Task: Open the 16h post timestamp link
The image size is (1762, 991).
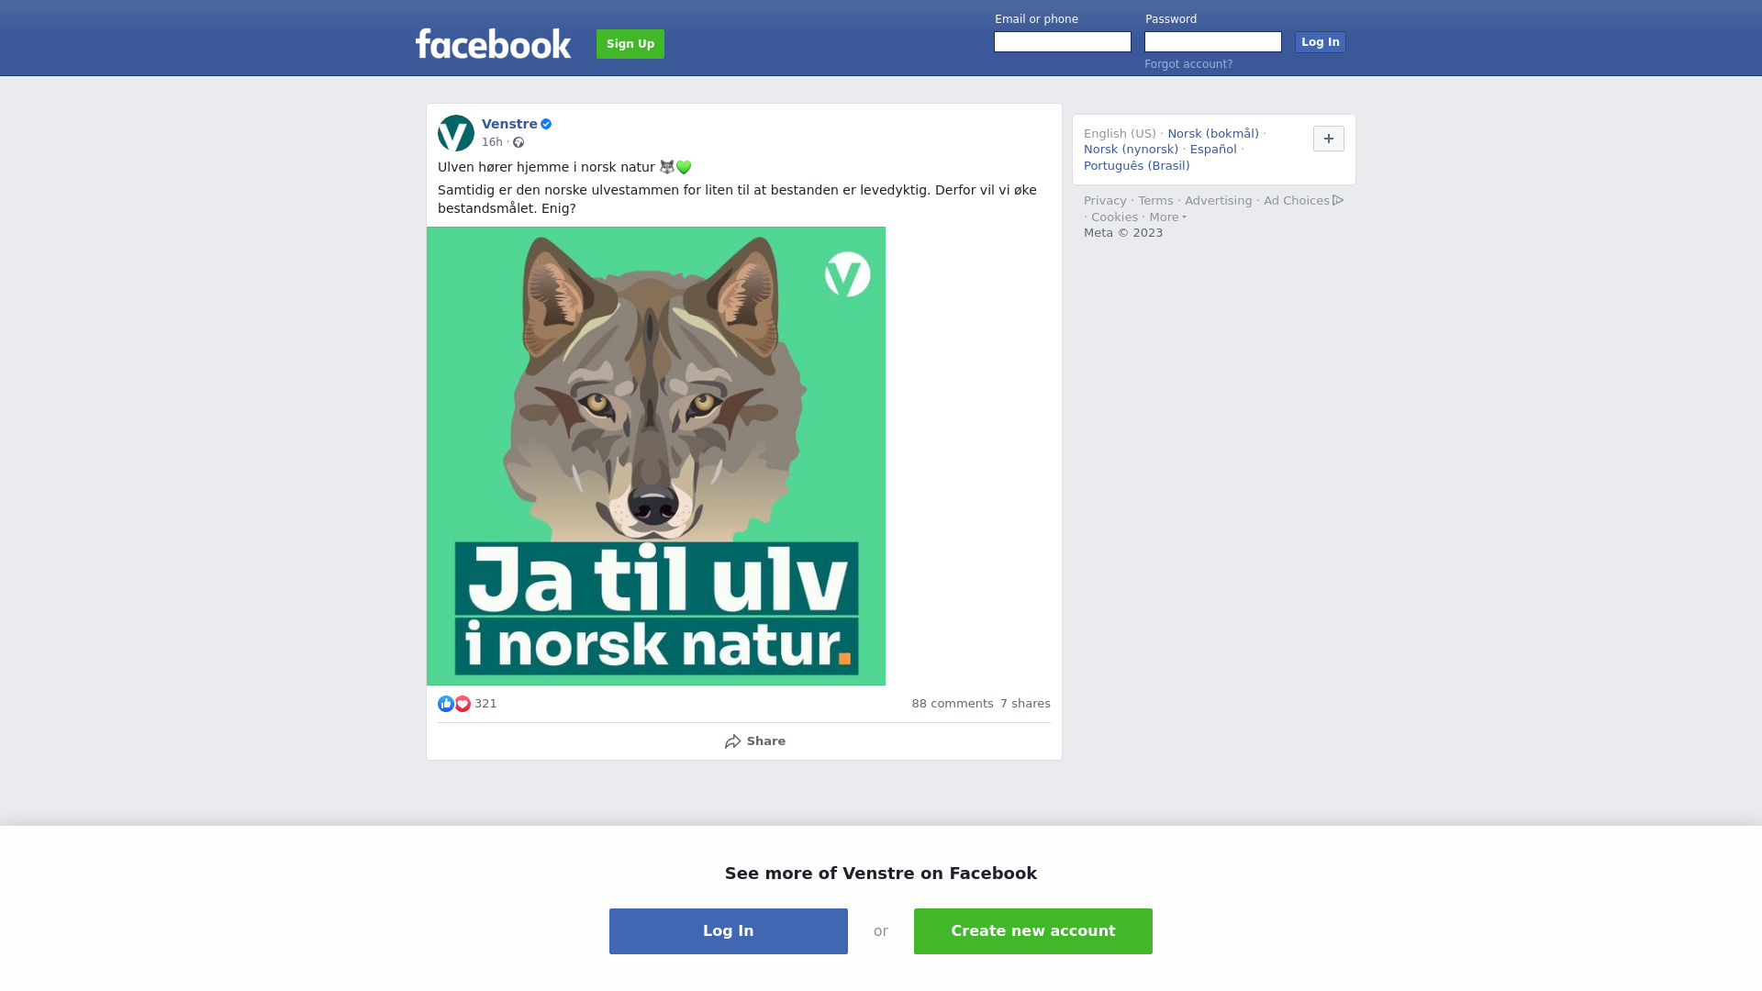Action: coord(492,142)
